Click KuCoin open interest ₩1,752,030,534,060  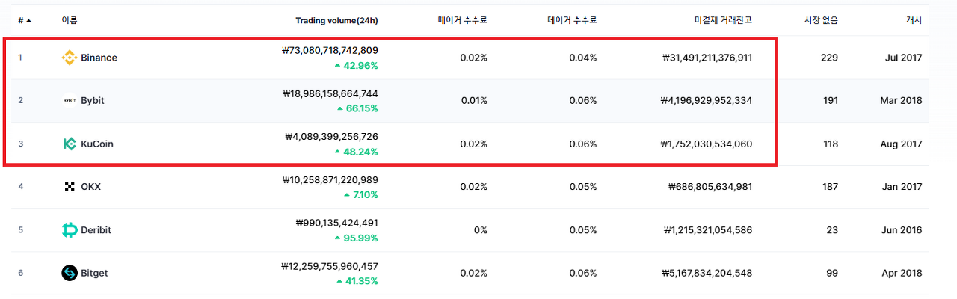[707, 144]
